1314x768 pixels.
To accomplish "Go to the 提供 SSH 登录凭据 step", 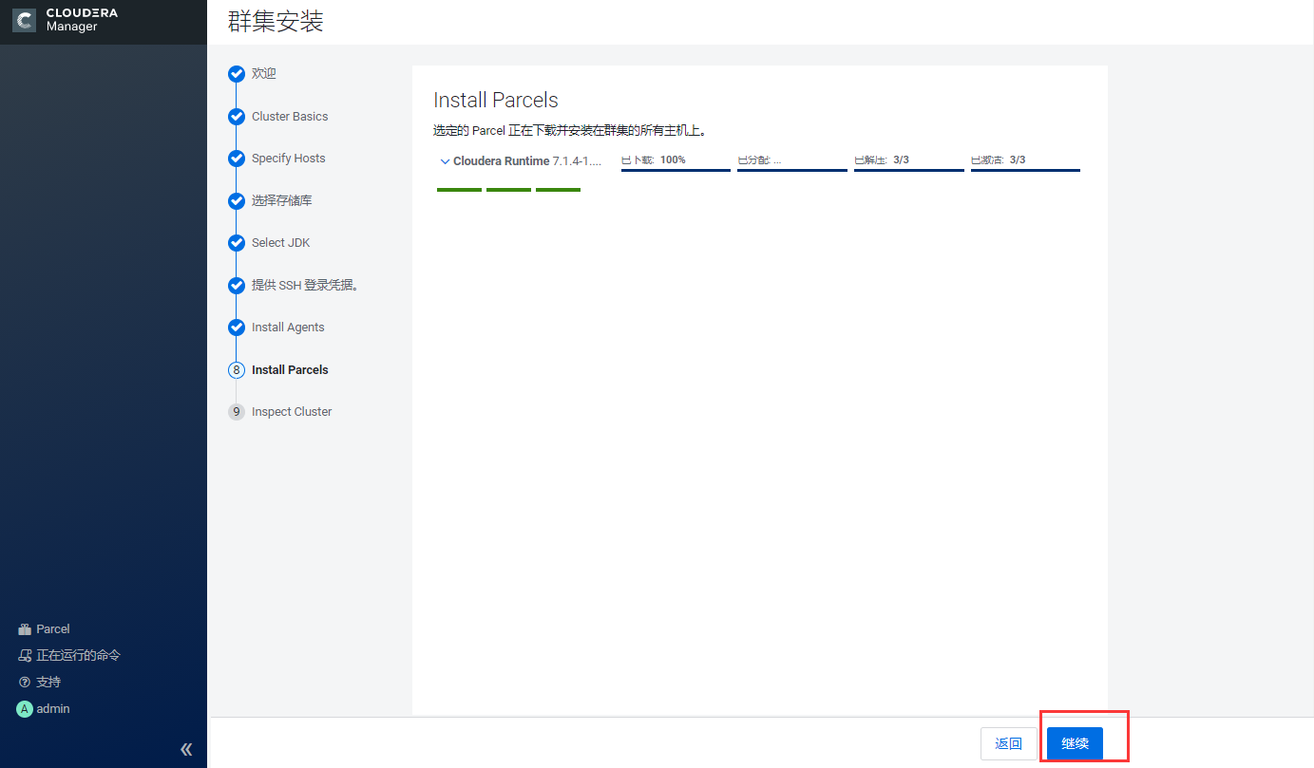I will (305, 286).
